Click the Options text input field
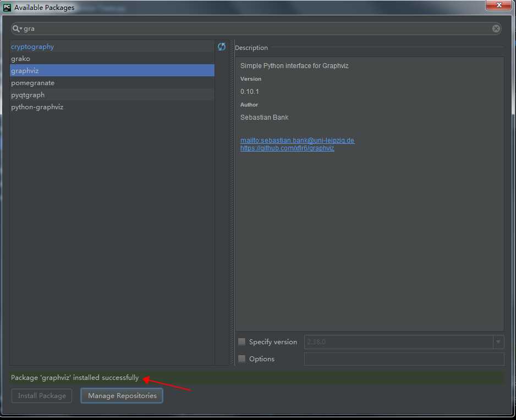 404,359
